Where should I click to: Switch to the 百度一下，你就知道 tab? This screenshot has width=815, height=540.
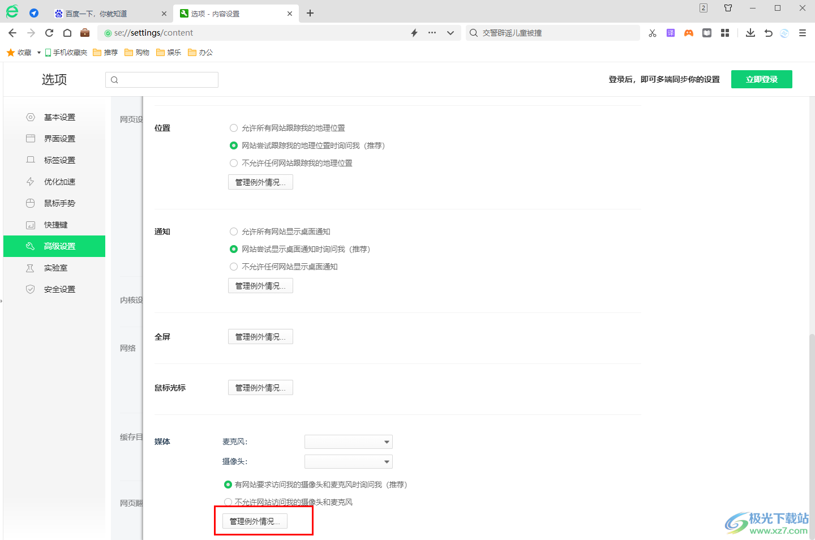click(x=110, y=14)
